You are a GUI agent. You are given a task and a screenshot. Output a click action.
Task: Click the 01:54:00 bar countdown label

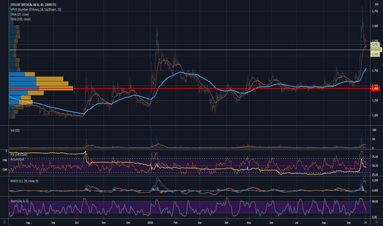click(x=376, y=49)
